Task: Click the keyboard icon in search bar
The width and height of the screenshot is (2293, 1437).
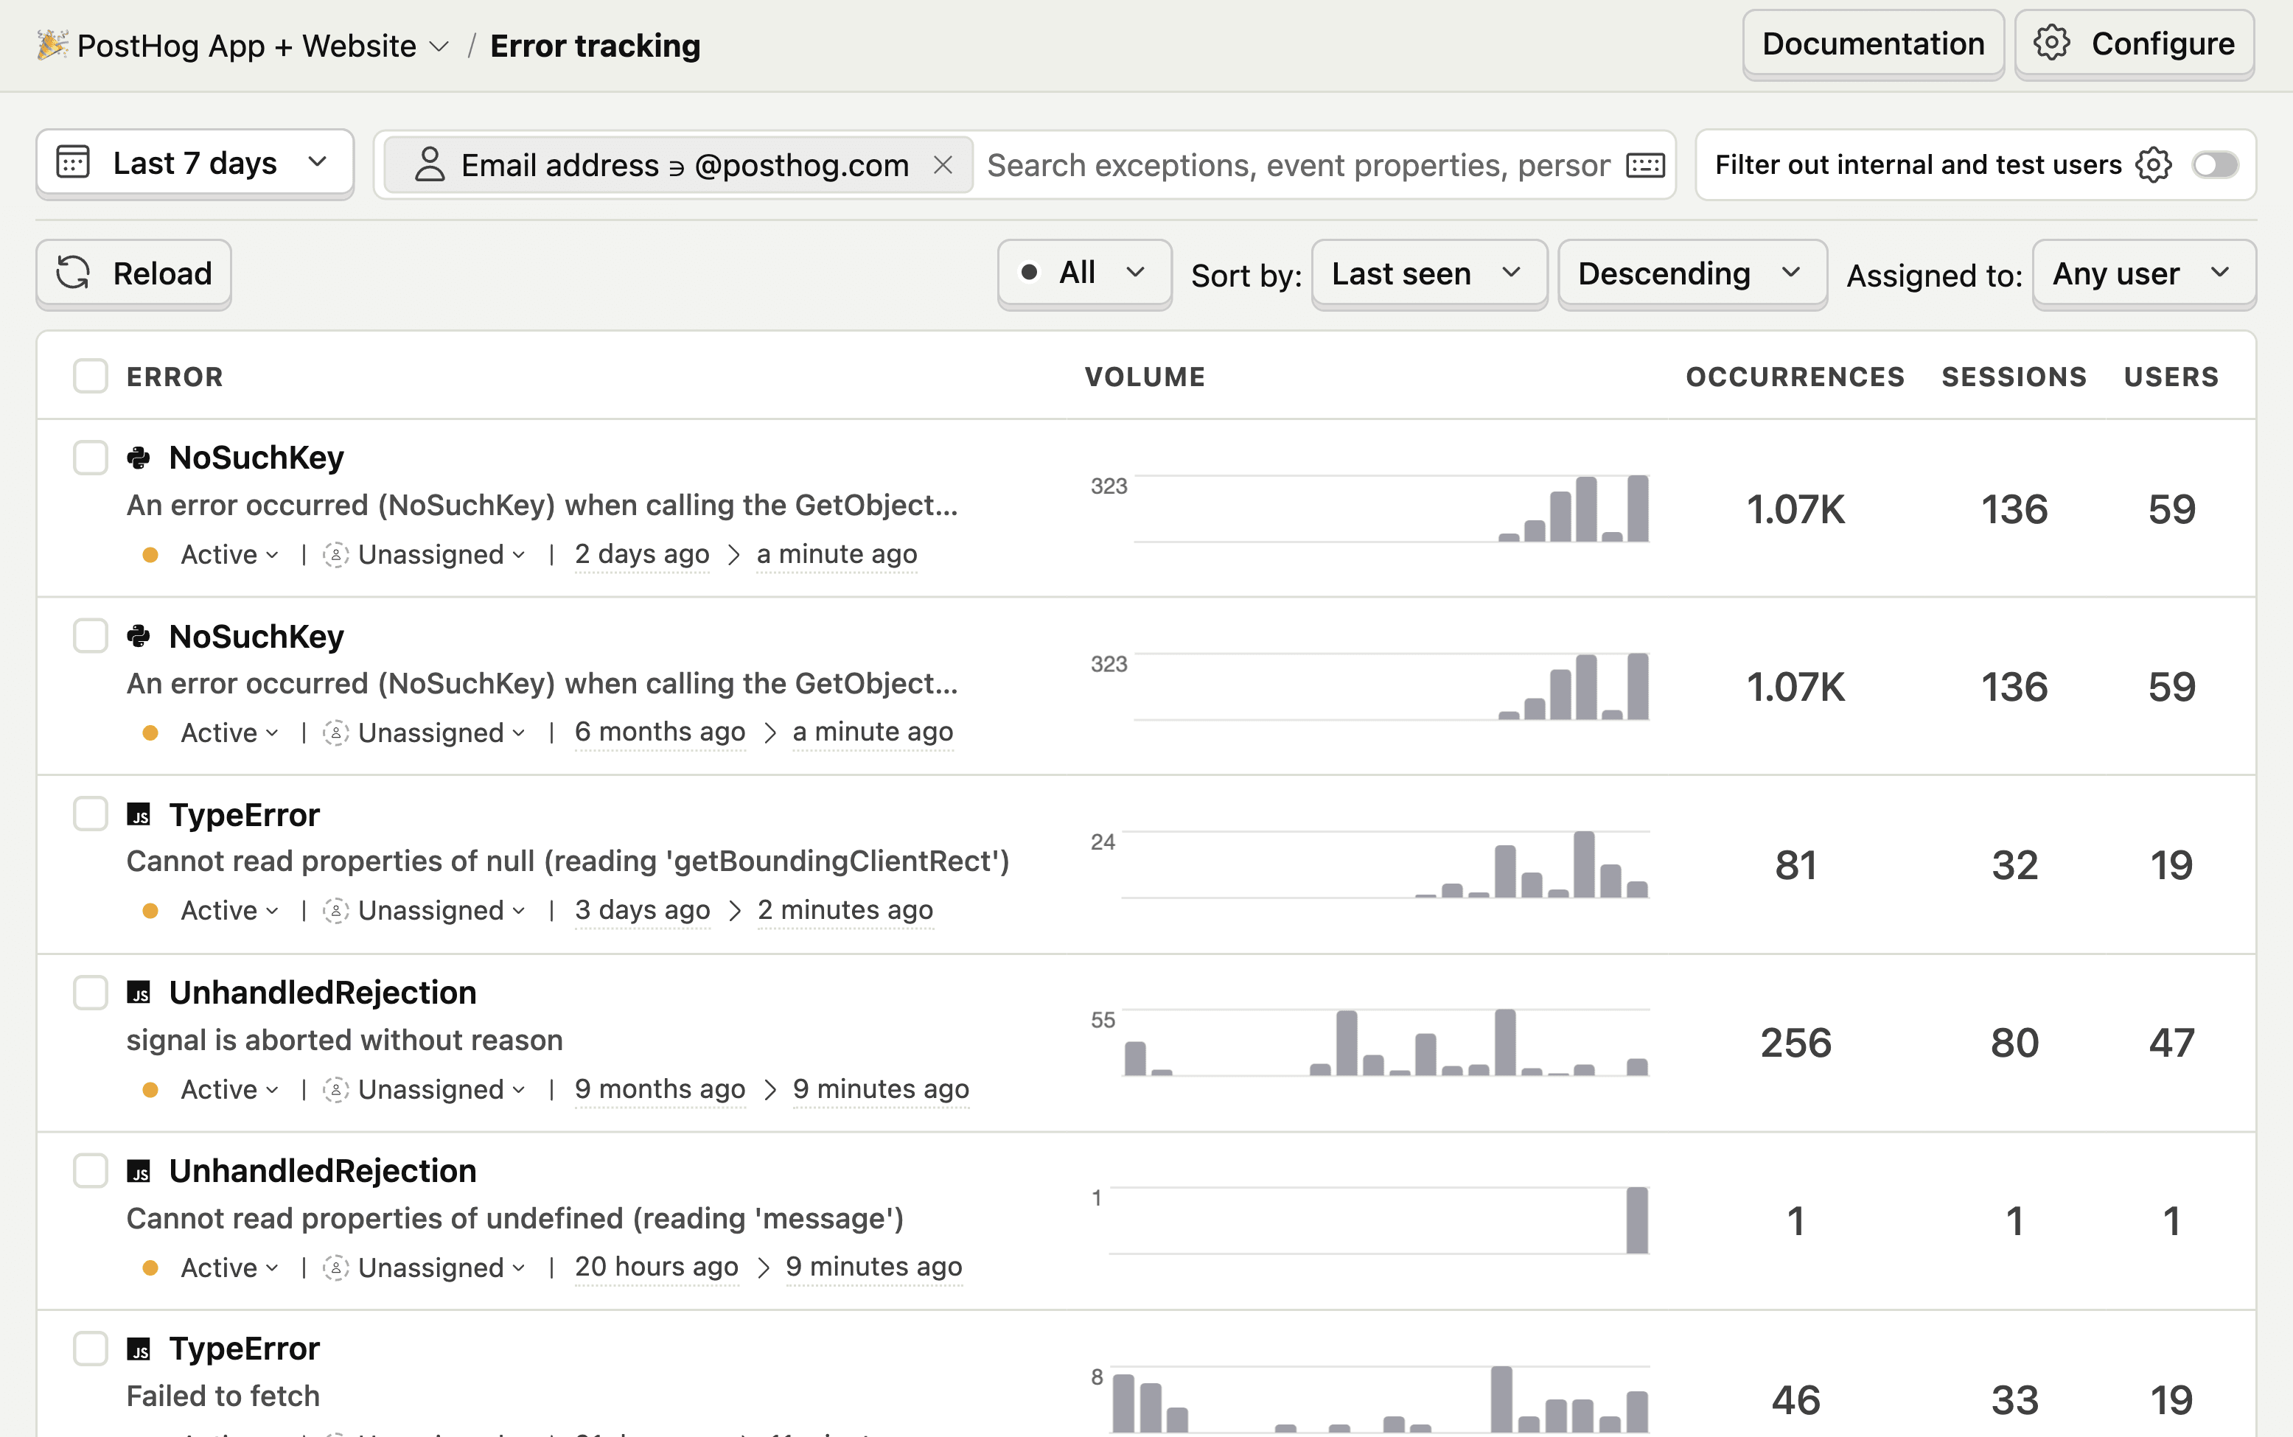Action: click(x=1645, y=165)
